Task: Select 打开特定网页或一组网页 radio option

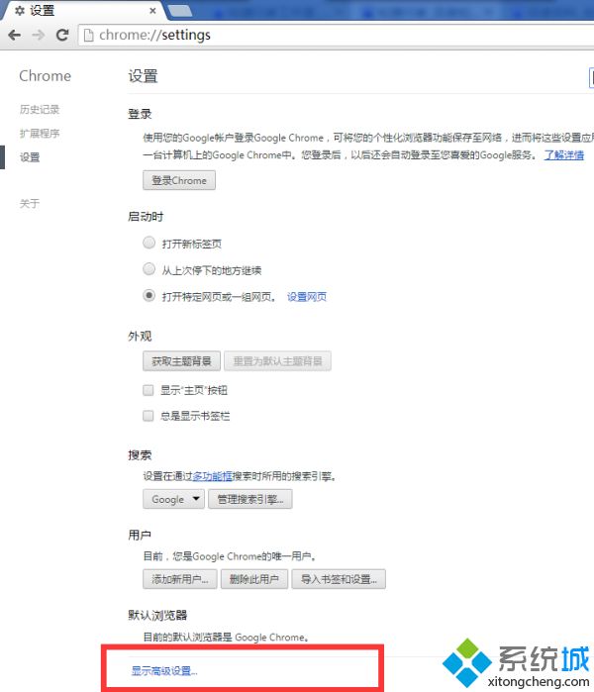Action: pos(149,296)
